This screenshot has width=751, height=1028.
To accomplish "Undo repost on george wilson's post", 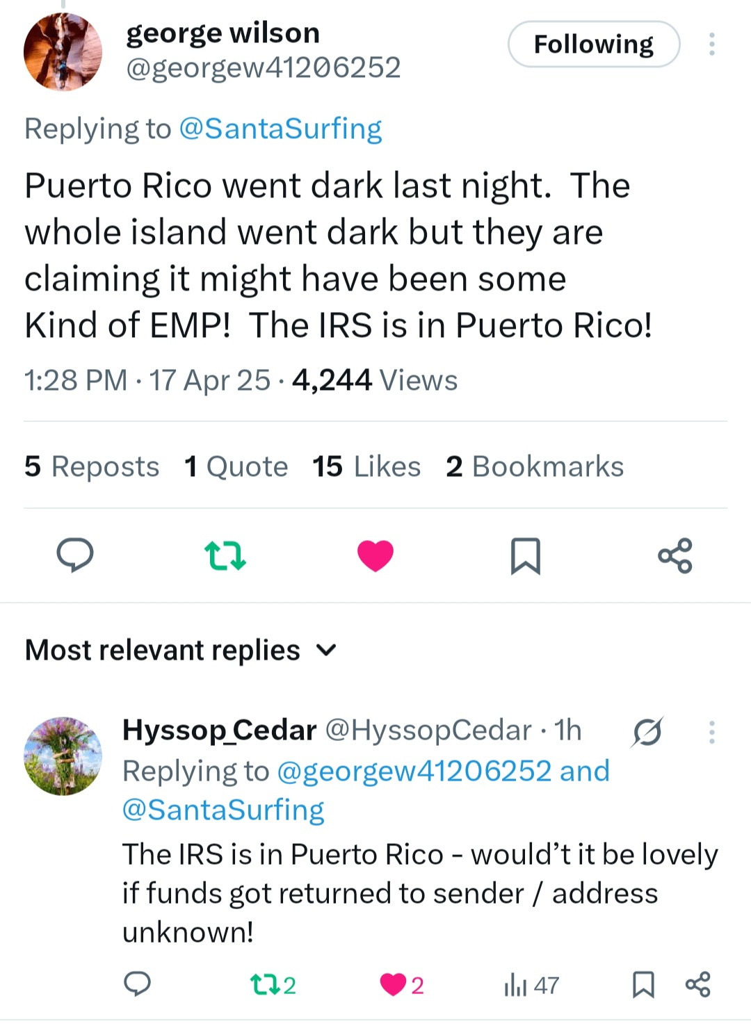I will 225,556.
